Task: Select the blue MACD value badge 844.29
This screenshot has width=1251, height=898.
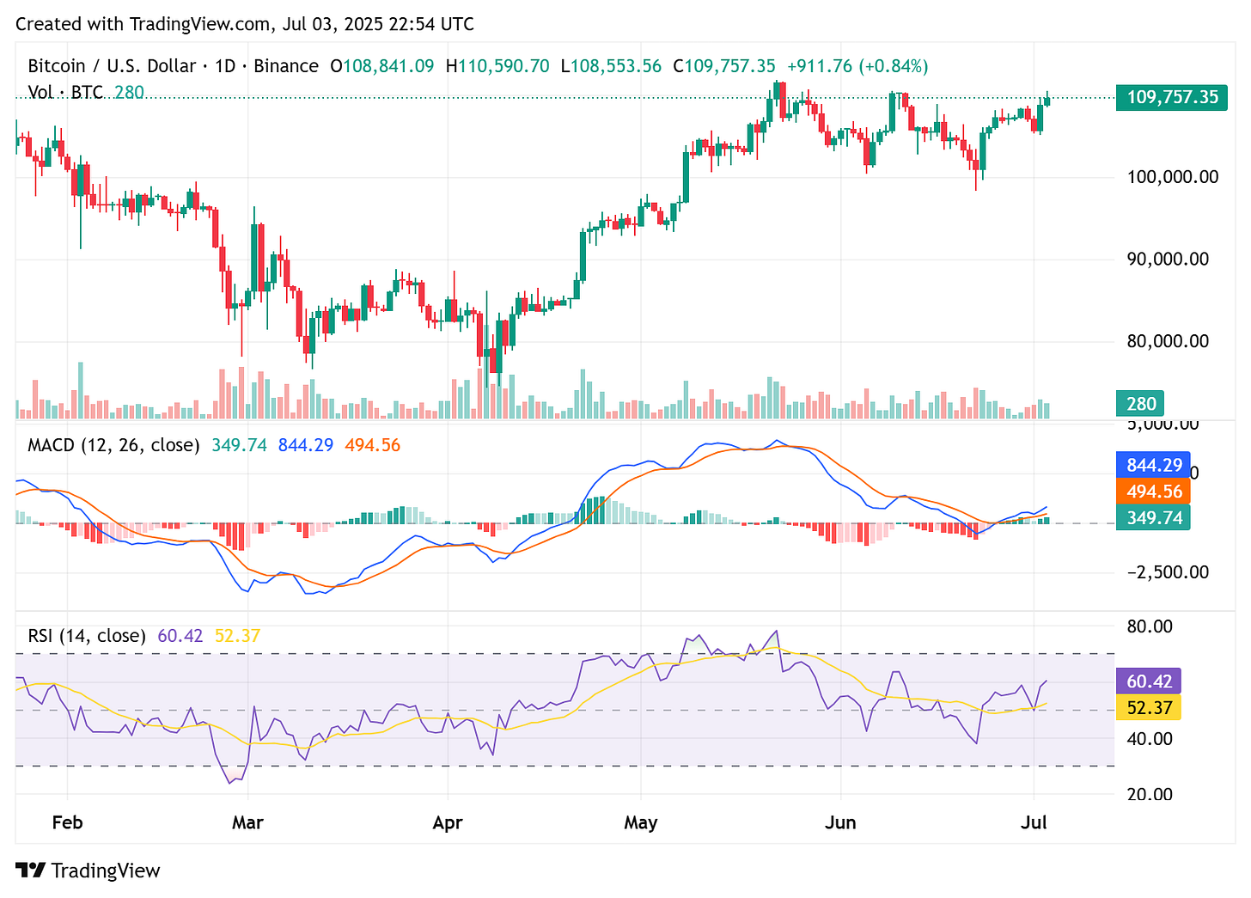Action: (x=1153, y=464)
